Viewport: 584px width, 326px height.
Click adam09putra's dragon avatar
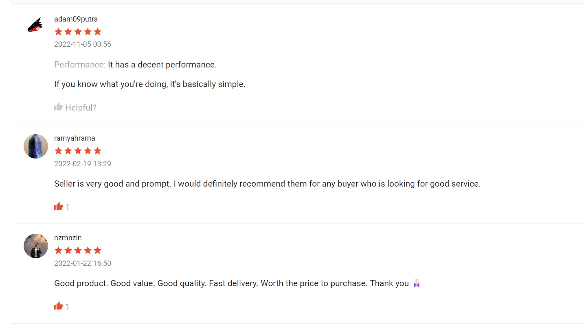pyautogui.click(x=35, y=25)
